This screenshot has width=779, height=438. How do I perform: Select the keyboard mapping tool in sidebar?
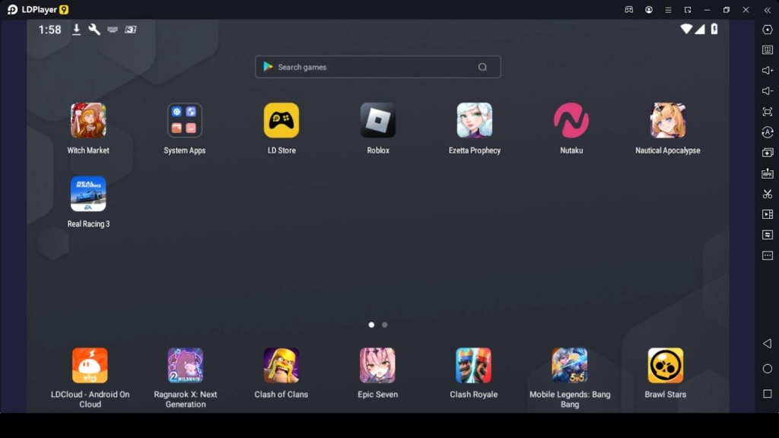coord(768,51)
